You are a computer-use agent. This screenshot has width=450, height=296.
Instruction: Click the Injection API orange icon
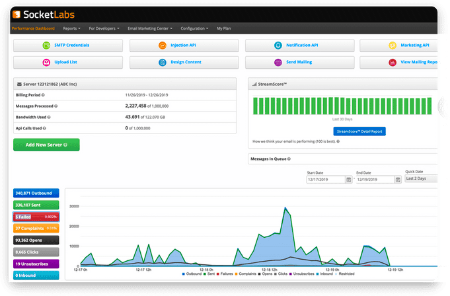point(163,46)
